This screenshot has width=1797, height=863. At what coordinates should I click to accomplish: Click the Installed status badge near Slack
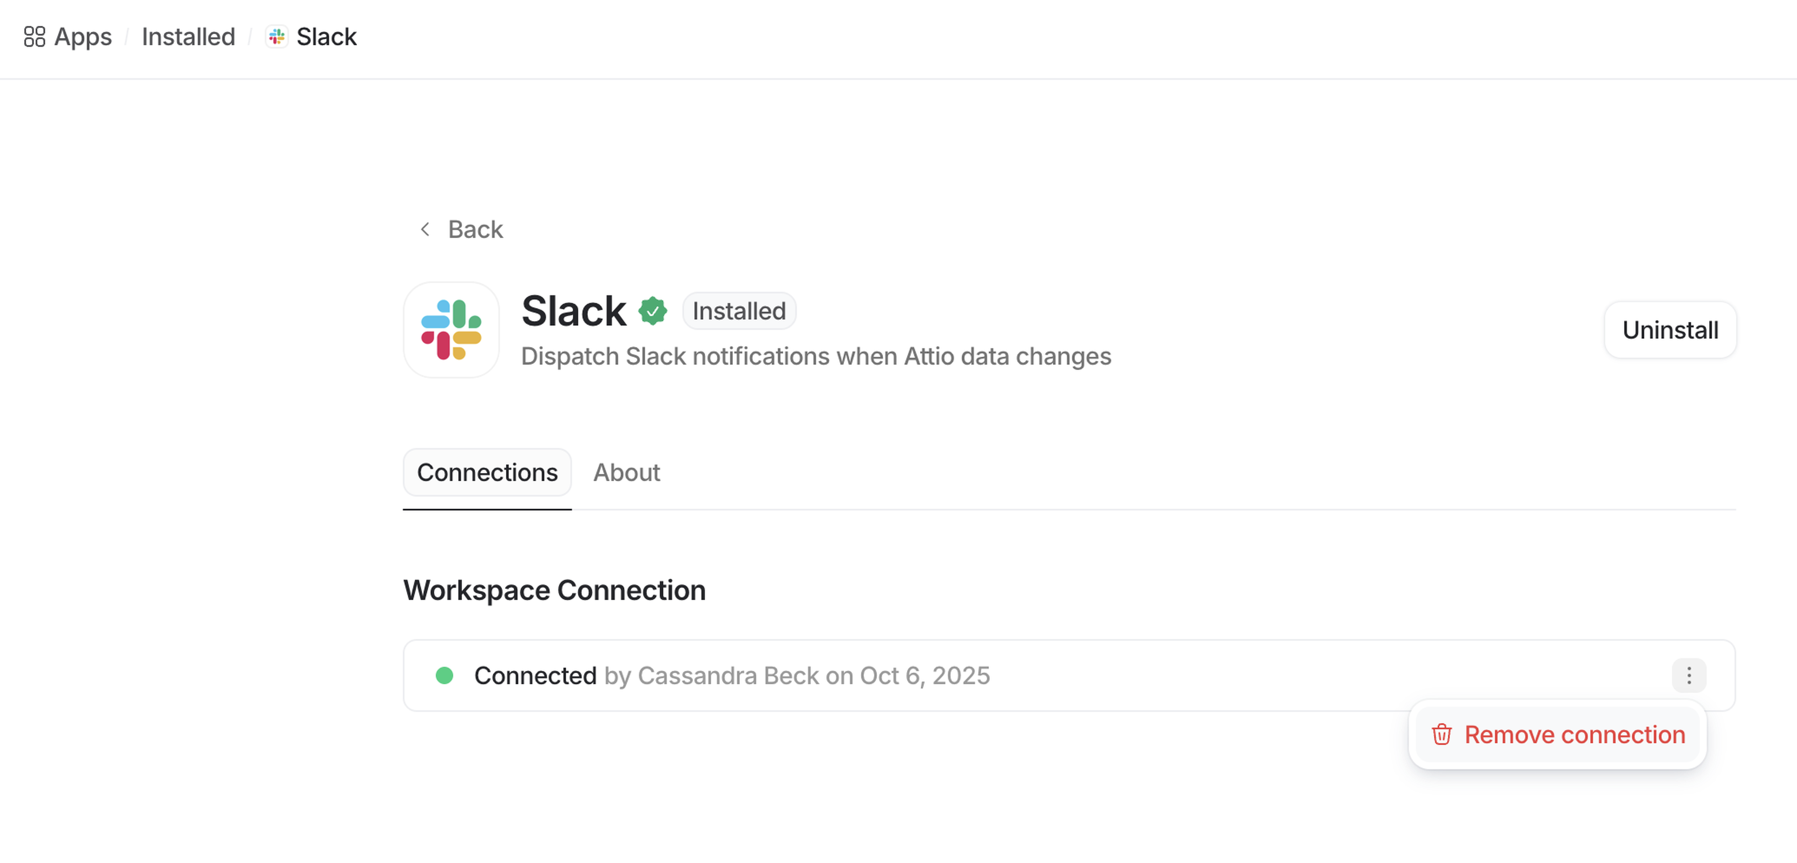point(739,310)
